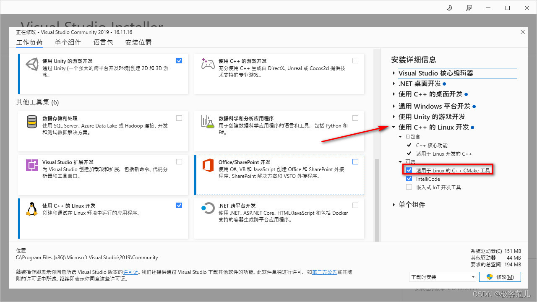
Task: Check the data science and analytics workload
Action: pyautogui.click(x=355, y=118)
